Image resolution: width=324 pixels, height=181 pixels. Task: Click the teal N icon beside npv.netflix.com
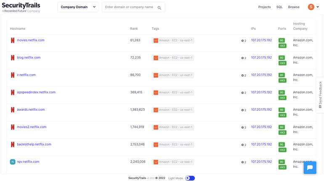13,162
